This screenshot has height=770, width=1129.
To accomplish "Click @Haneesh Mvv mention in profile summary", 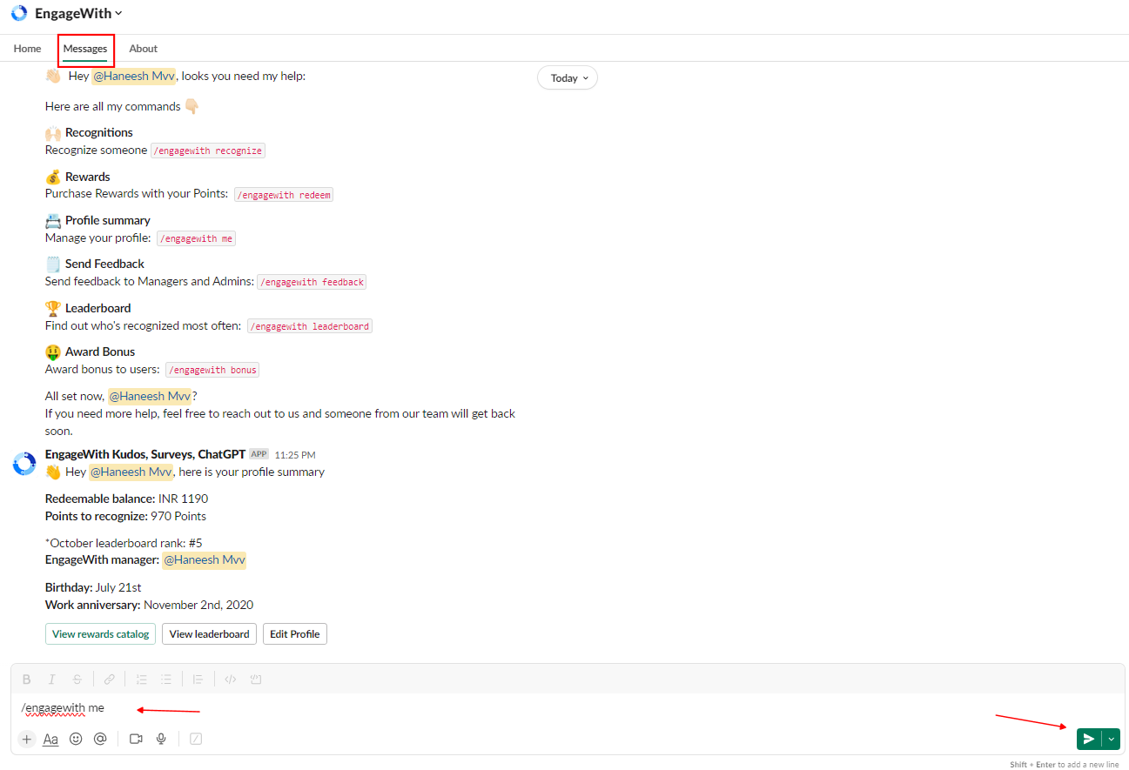I will click(x=131, y=472).
